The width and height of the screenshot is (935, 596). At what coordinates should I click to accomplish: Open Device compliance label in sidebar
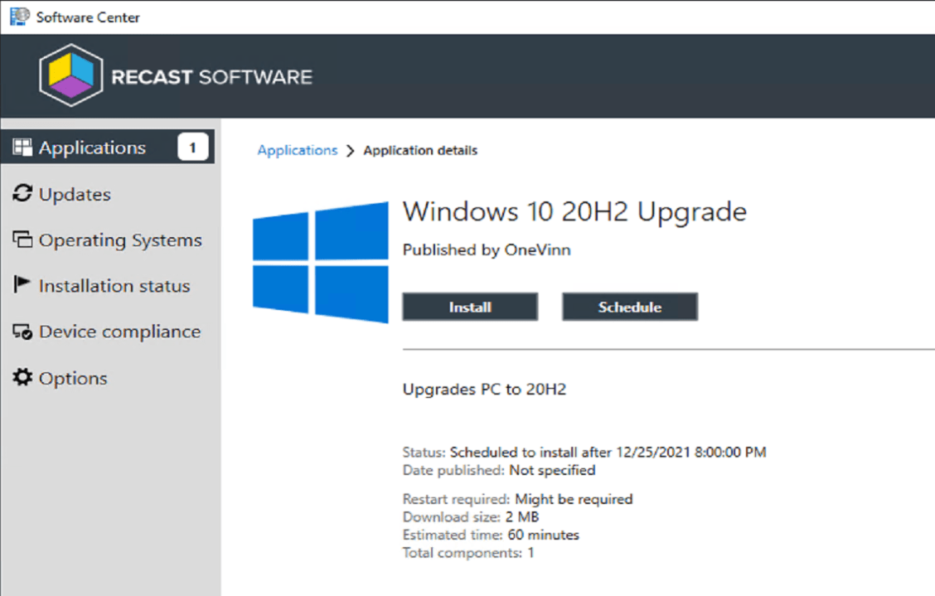[x=119, y=332]
